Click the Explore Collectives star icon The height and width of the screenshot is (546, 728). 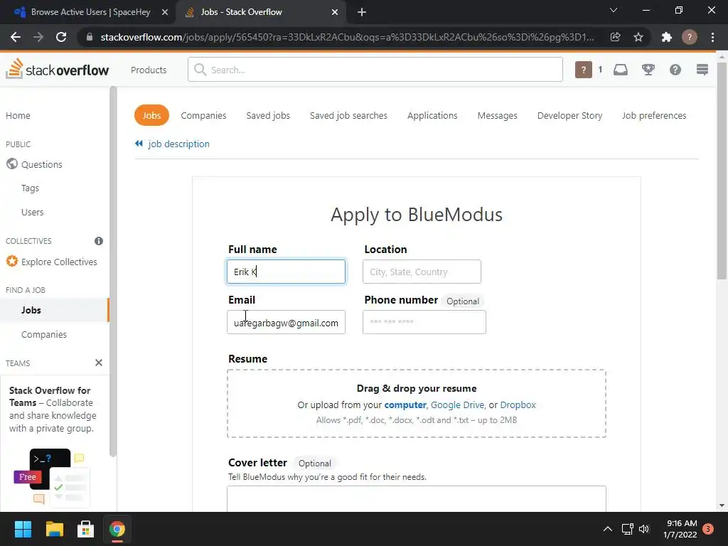coord(12,262)
